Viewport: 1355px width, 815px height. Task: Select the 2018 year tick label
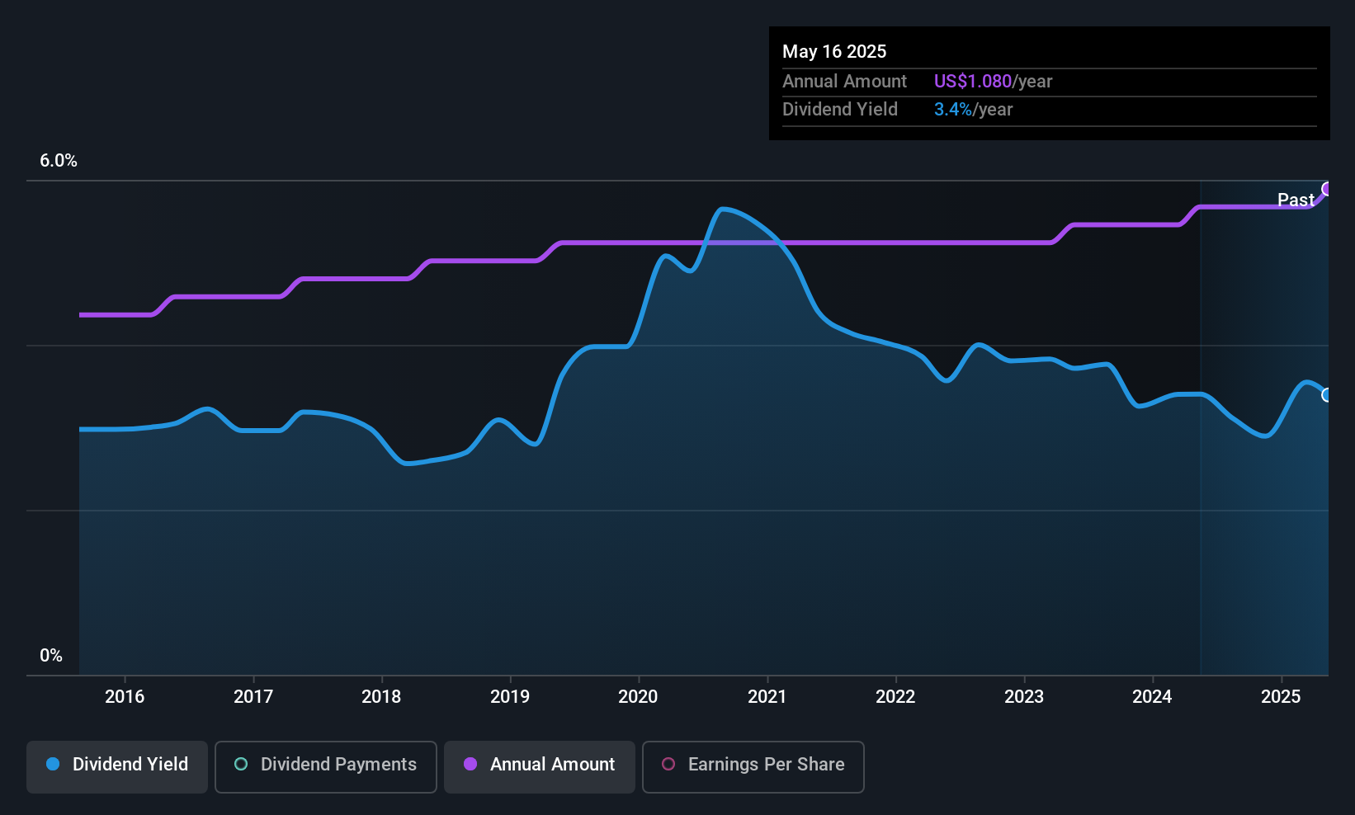tap(381, 697)
